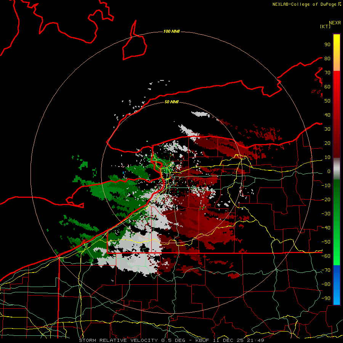Viewport: 343px width, 343px height.
Task: Select the -40 velocity scale label
Action: (x=326, y=228)
